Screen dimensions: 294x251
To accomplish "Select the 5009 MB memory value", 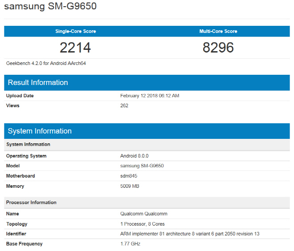I will click(x=130, y=186).
